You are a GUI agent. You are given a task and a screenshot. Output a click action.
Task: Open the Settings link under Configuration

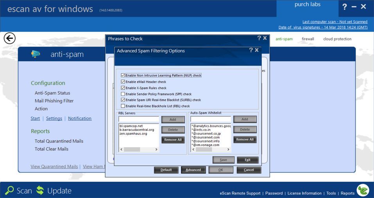pyautogui.click(x=54, y=118)
